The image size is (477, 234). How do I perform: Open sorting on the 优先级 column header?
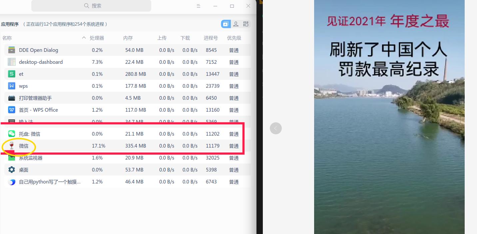coord(234,38)
